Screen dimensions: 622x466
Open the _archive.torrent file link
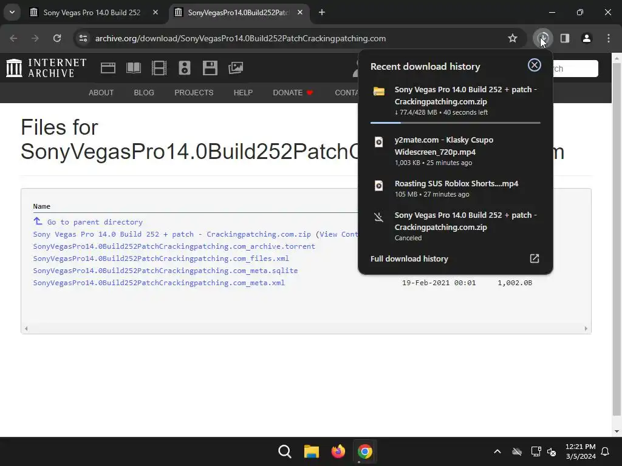tap(174, 246)
